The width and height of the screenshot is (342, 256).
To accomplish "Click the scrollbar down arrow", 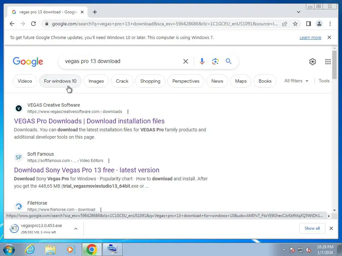I will coord(334,210).
